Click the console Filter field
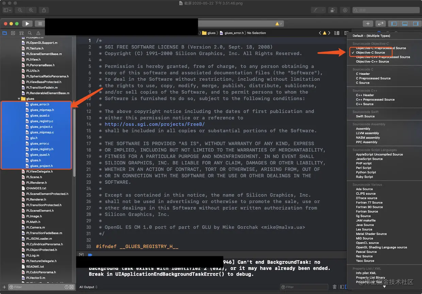This screenshot has width=422, height=294. point(304,287)
